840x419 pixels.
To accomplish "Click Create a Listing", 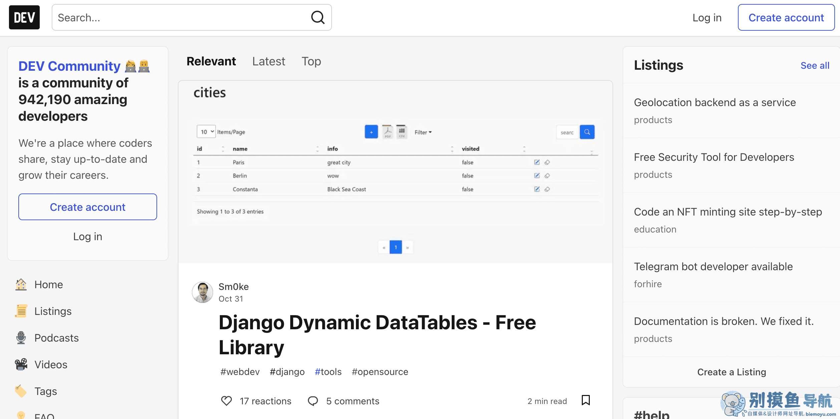I will 732,372.
